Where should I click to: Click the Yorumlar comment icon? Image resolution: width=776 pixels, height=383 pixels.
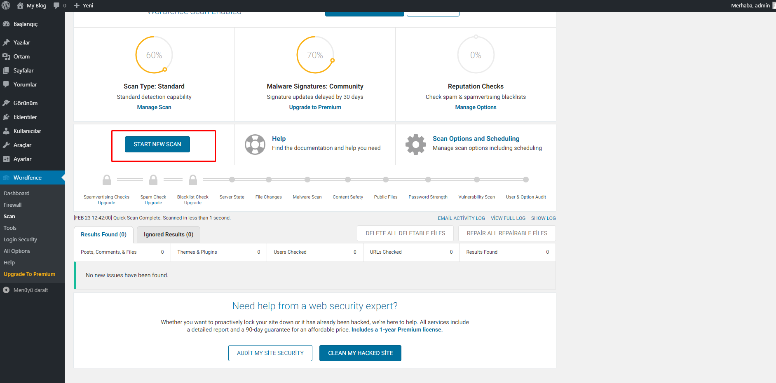click(x=6, y=84)
